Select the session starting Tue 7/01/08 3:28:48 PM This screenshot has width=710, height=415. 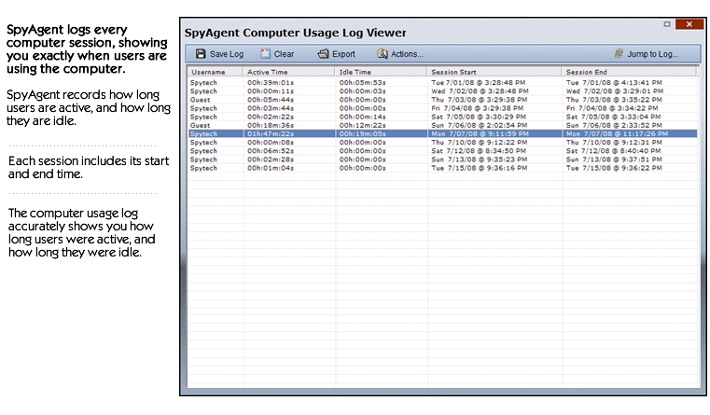(x=442, y=83)
